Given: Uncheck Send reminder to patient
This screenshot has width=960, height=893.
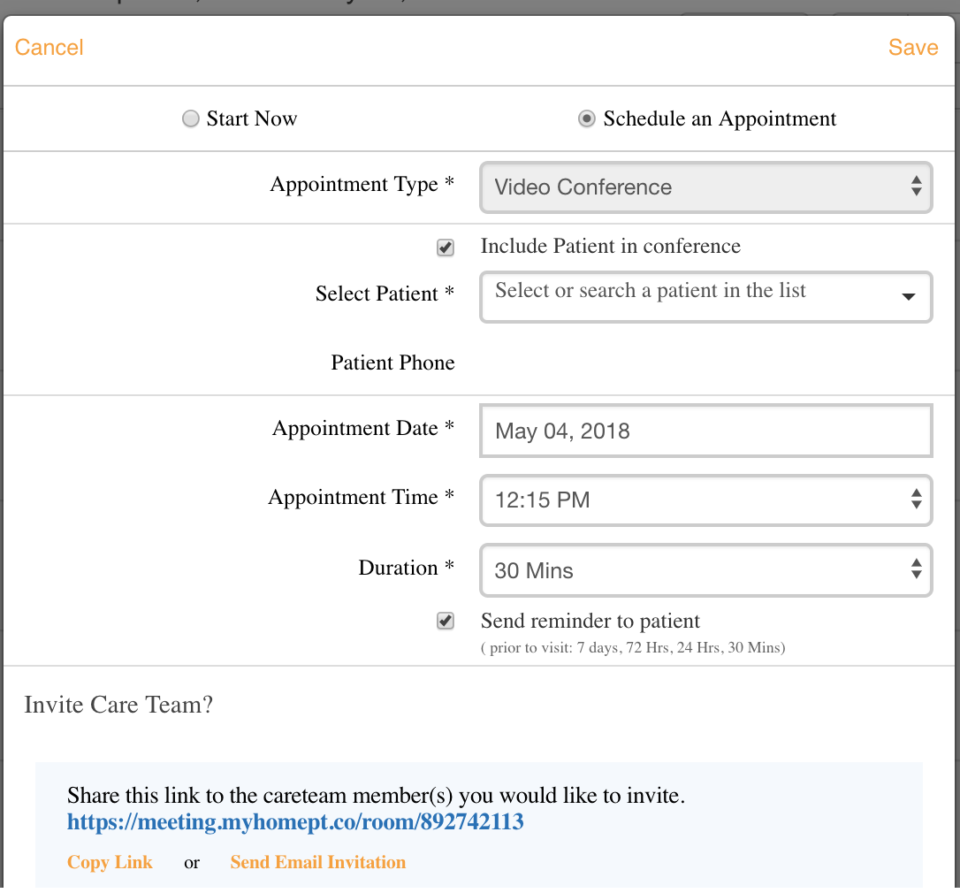Looking at the screenshot, I should (x=446, y=622).
